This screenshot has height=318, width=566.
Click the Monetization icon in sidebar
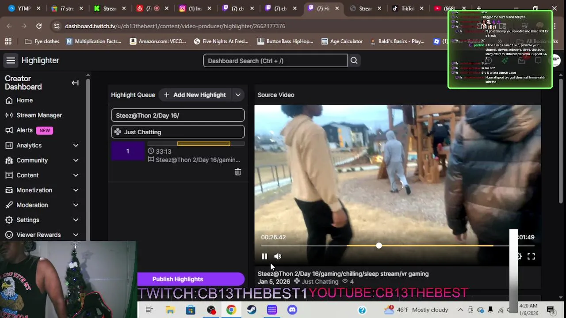point(9,190)
